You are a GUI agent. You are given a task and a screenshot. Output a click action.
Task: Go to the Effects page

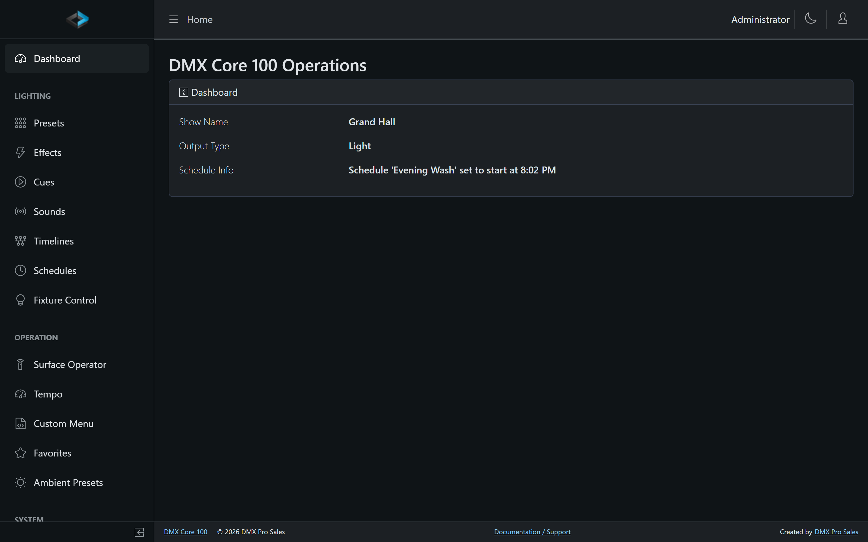(x=77, y=152)
